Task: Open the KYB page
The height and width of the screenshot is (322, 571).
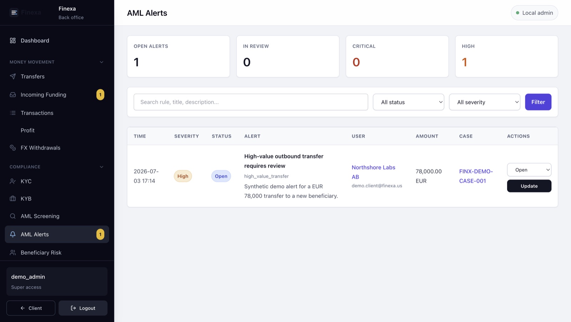Action: point(57,198)
